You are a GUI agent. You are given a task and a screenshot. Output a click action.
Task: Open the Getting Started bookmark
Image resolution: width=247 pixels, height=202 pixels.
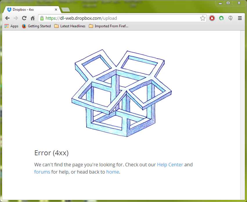(x=36, y=26)
